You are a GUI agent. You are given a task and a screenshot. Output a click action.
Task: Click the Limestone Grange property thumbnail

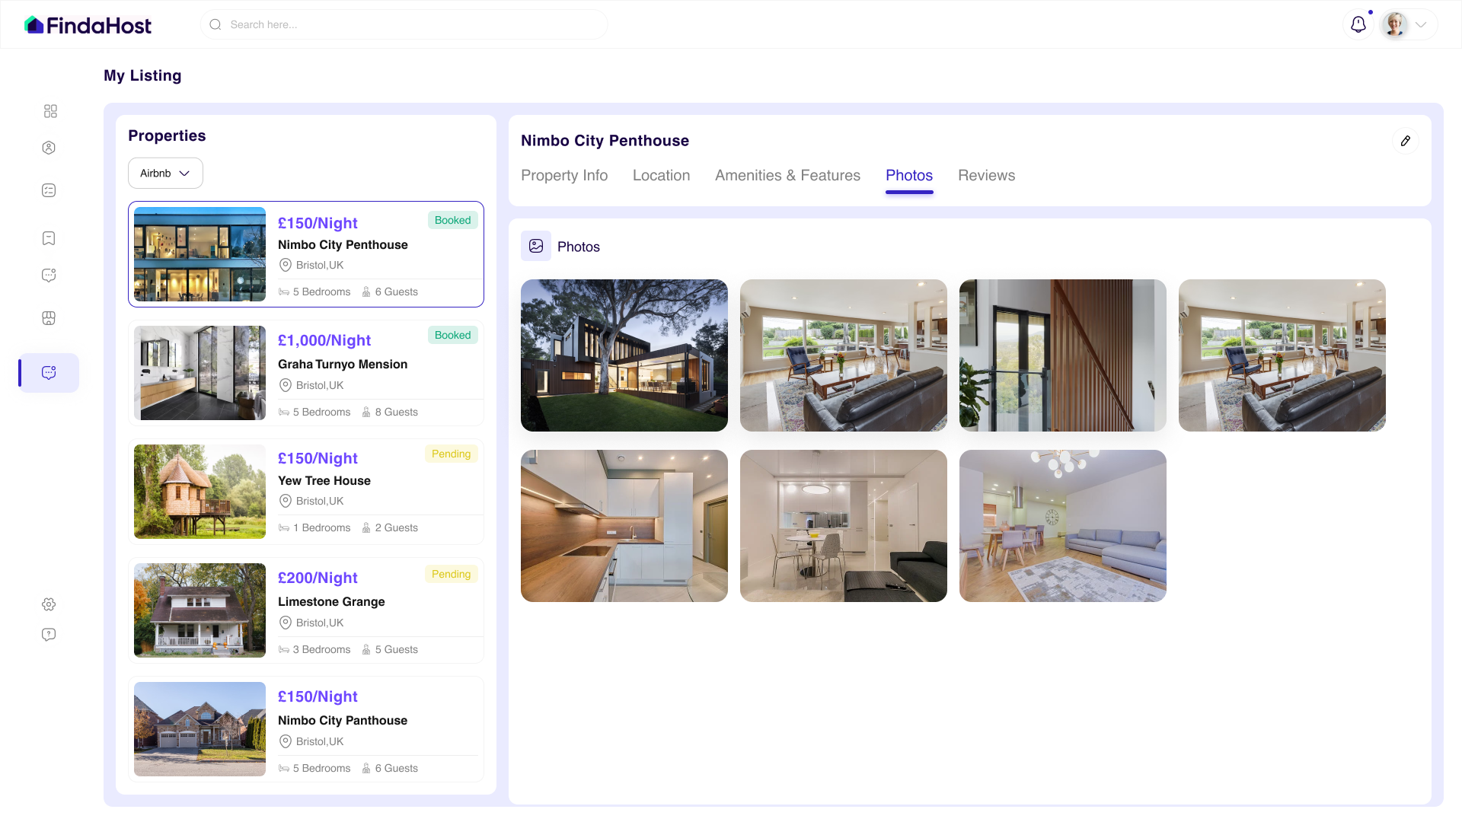[x=199, y=610]
